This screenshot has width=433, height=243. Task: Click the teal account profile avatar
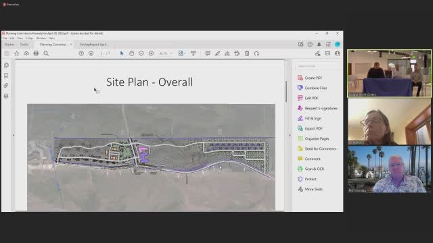(337, 45)
